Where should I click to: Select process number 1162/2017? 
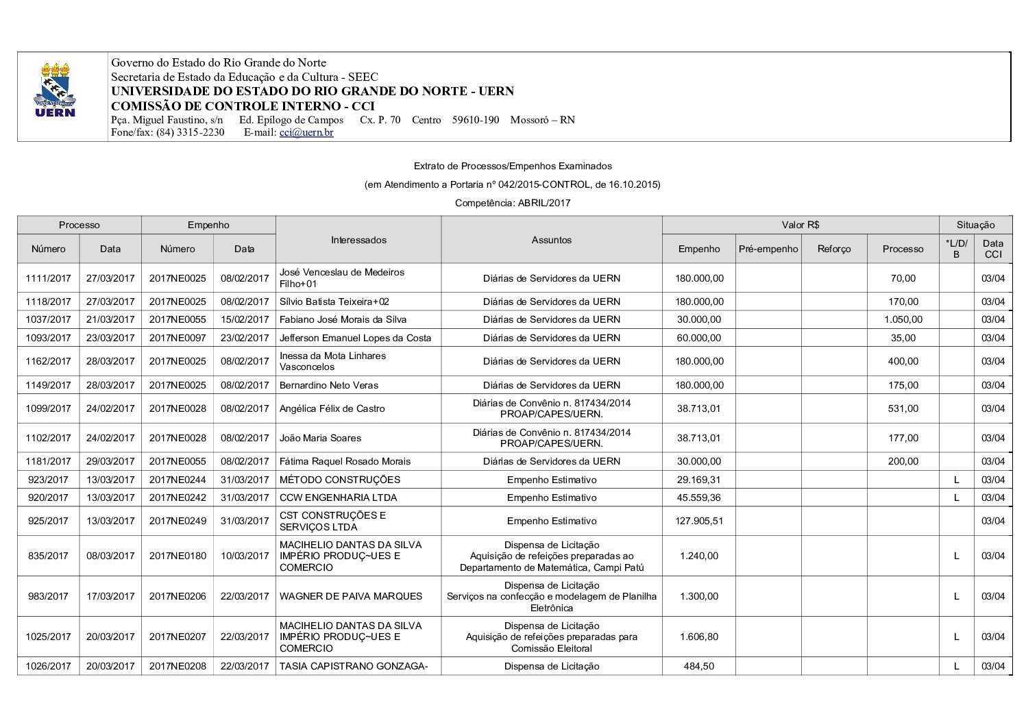(x=48, y=361)
